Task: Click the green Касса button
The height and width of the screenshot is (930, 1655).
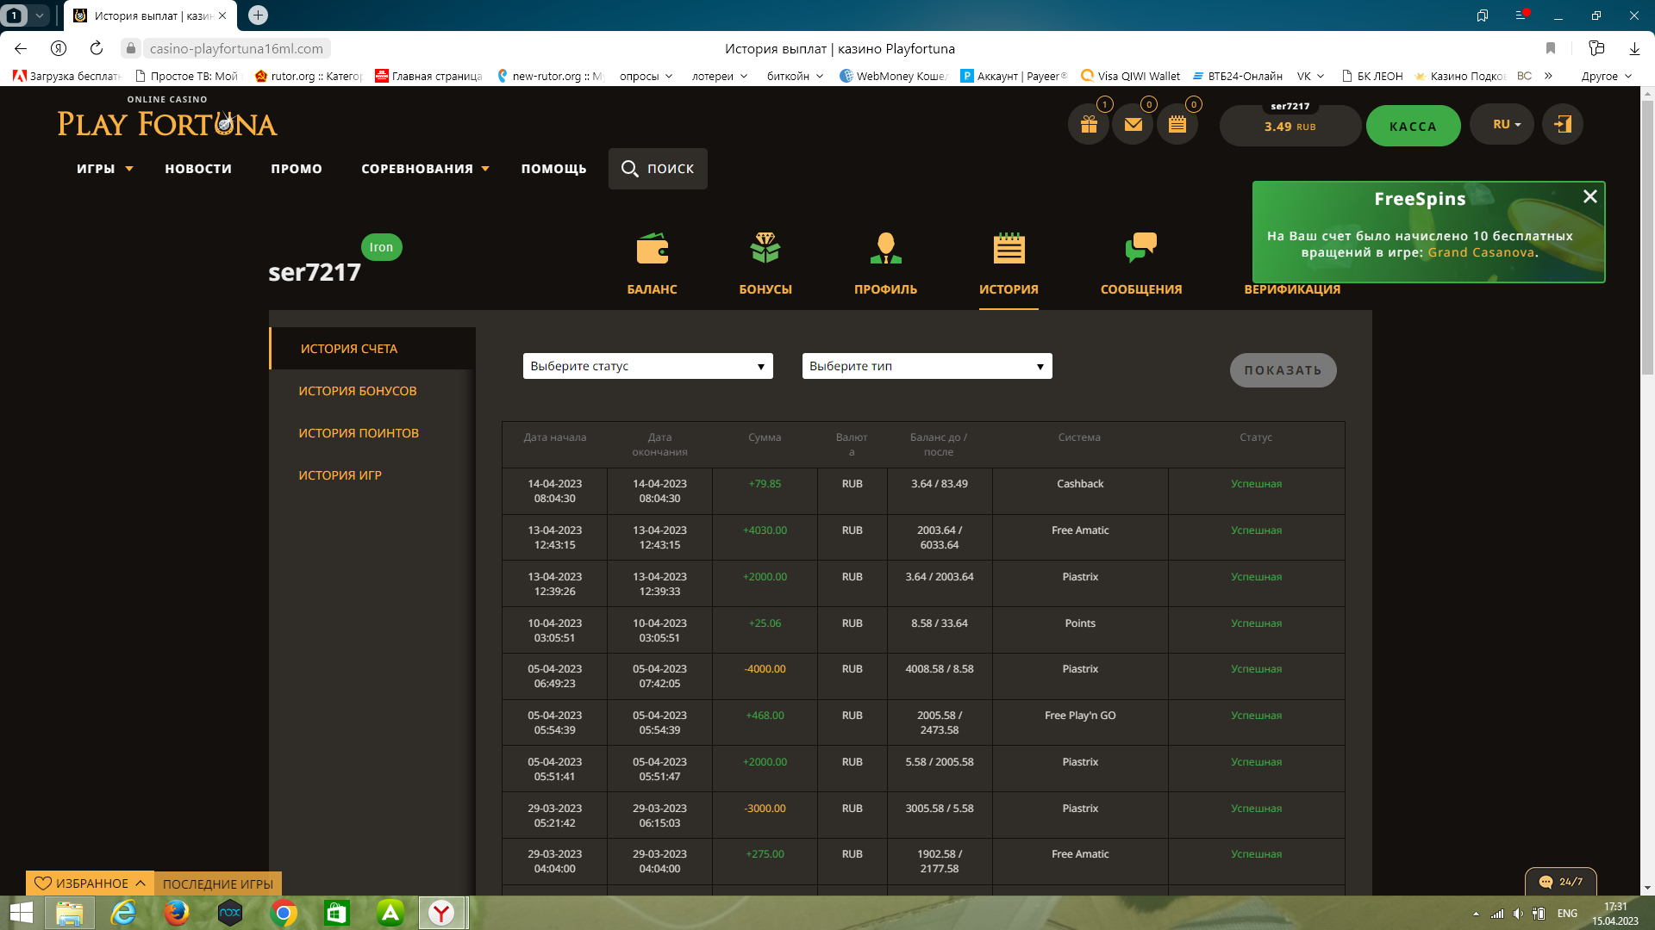Action: (1412, 127)
